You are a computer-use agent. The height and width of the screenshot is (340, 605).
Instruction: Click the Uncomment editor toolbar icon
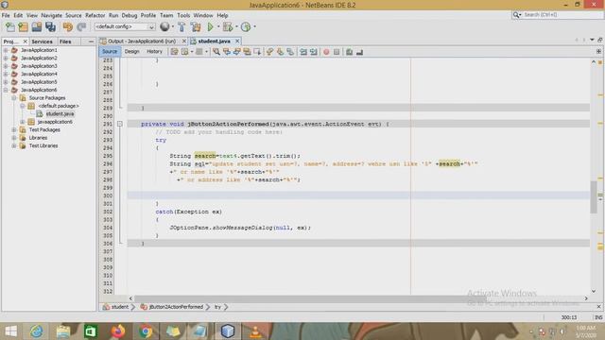[359, 52]
